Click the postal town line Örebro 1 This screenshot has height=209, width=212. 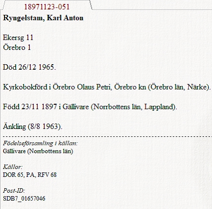(x=17, y=47)
